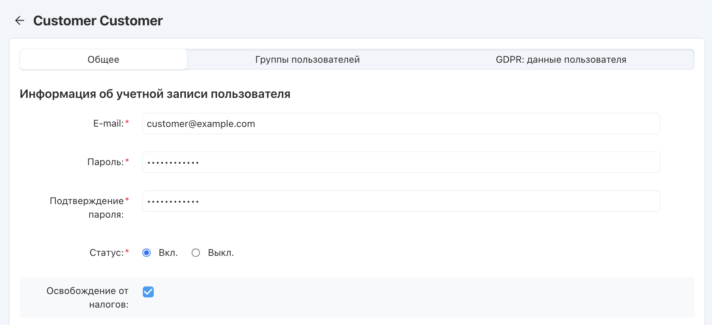
Task: Focus the Подтверждение пароля field
Action: pos(401,201)
